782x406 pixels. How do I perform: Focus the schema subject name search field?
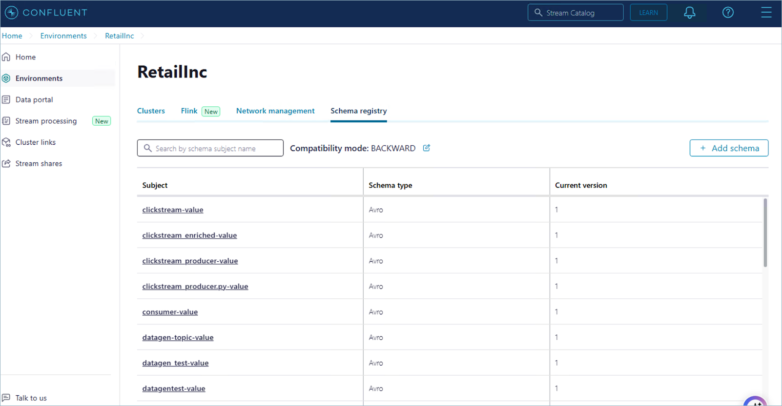pyautogui.click(x=210, y=148)
